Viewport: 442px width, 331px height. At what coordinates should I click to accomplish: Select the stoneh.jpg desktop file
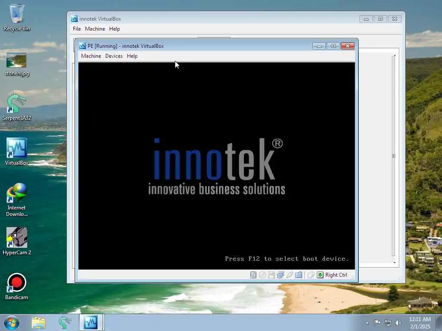(x=17, y=65)
